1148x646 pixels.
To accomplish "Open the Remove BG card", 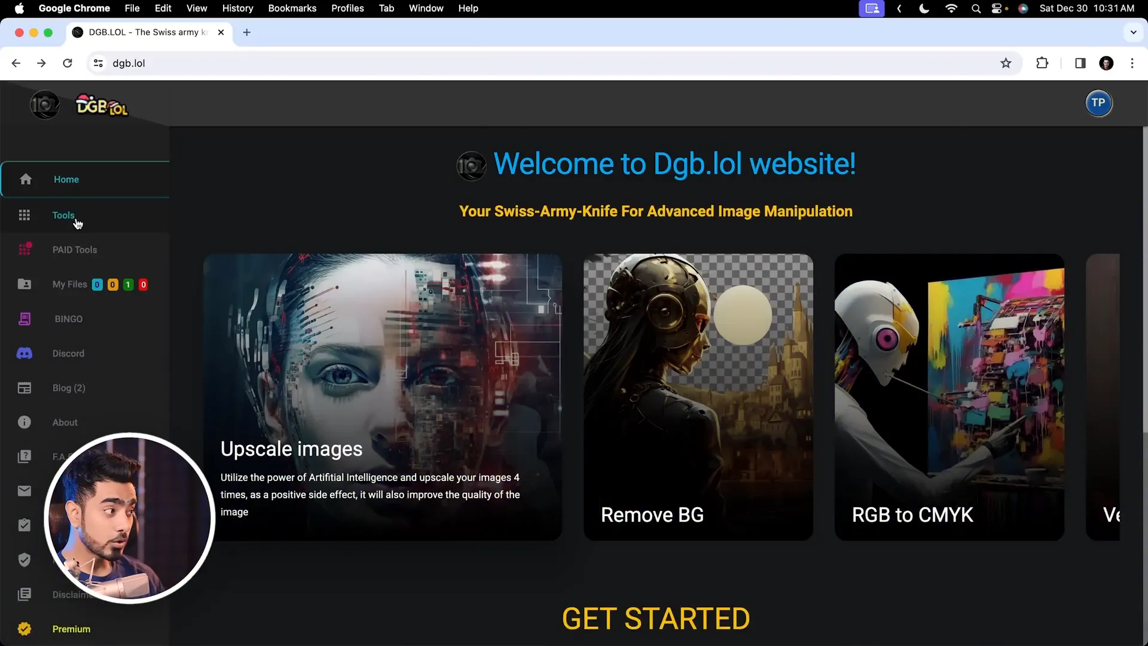I will click(698, 397).
